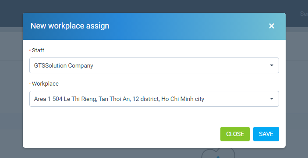This screenshot has width=308, height=158.
Task: Click the red asterisk beside Workplace
Action: (30, 84)
